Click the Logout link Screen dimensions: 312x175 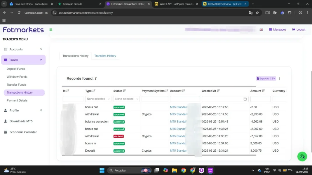coord(299,29)
